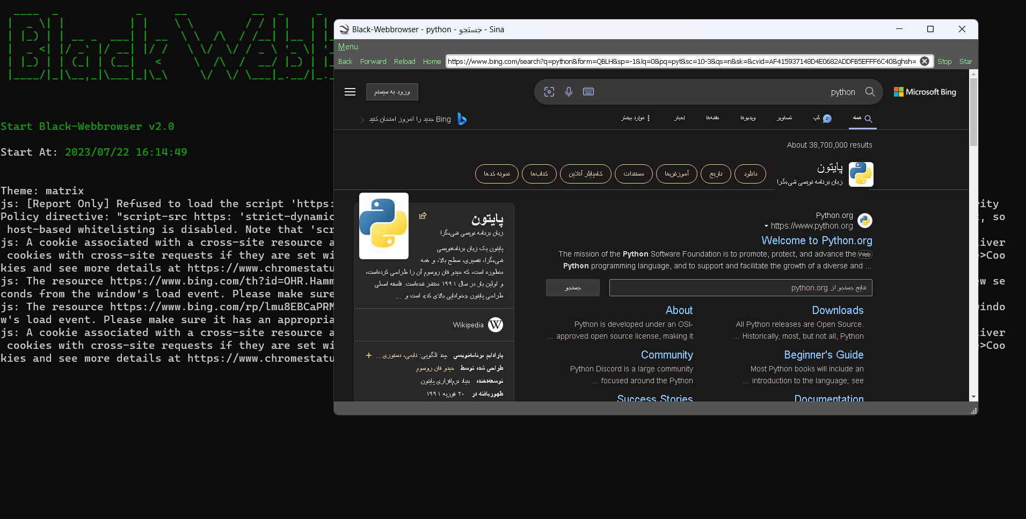
Task: Click the python.org site search field
Action: coord(740,288)
